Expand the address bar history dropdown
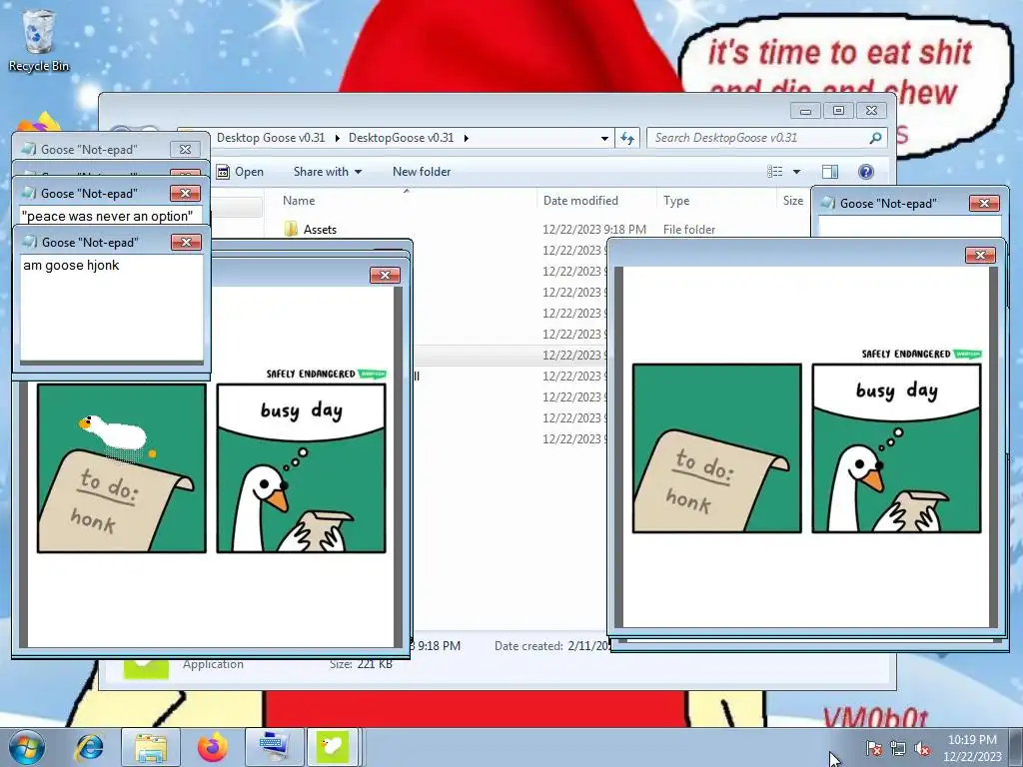The image size is (1023, 767). click(x=604, y=138)
